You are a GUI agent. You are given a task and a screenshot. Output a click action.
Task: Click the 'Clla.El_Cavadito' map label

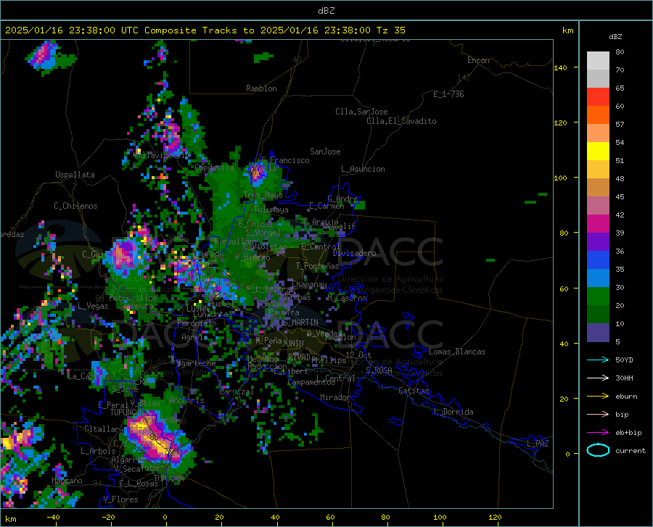click(x=401, y=121)
